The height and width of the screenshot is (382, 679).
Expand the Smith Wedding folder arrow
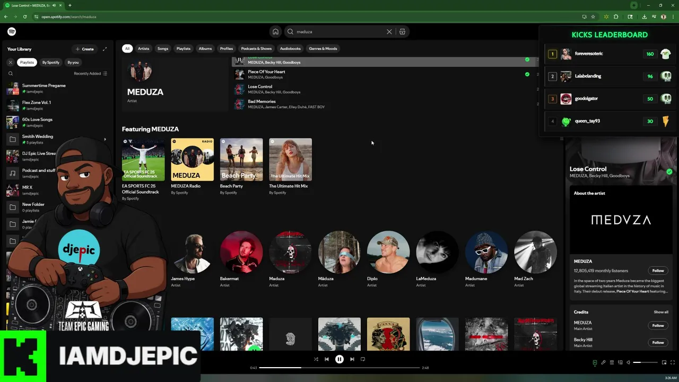(x=105, y=140)
